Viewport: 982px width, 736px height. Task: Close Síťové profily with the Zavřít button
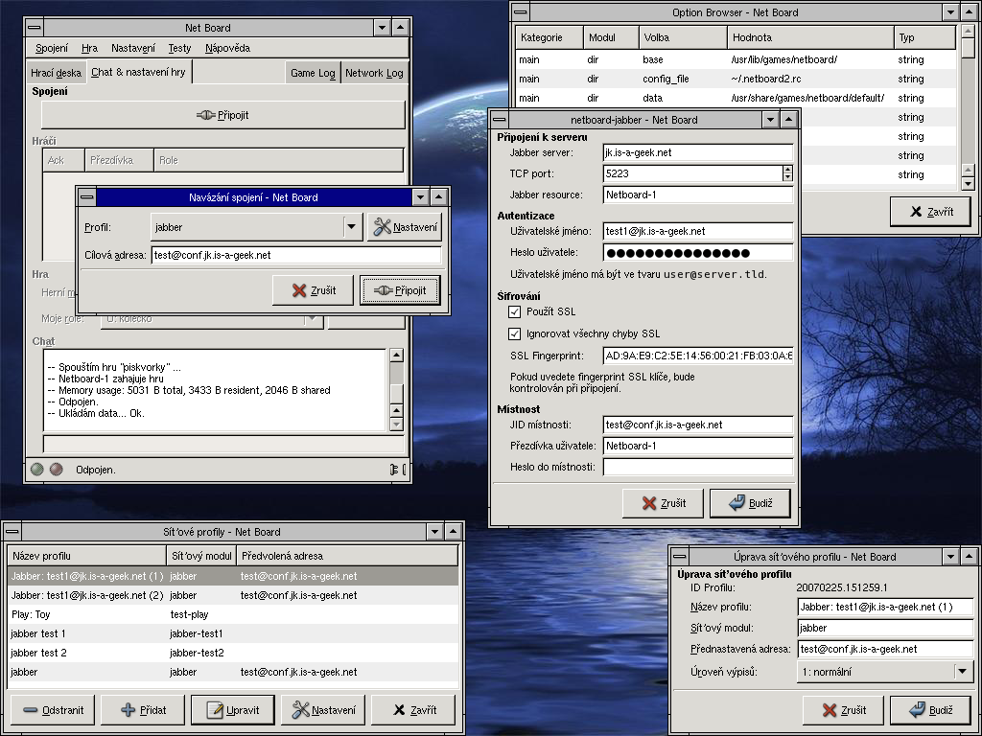coord(413,710)
